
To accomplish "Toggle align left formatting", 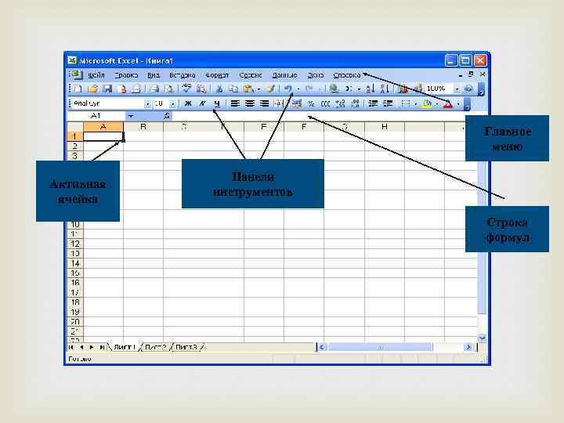I will [235, 104].
